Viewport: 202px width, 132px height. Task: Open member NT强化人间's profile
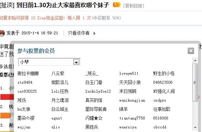[x=164, y=91]
